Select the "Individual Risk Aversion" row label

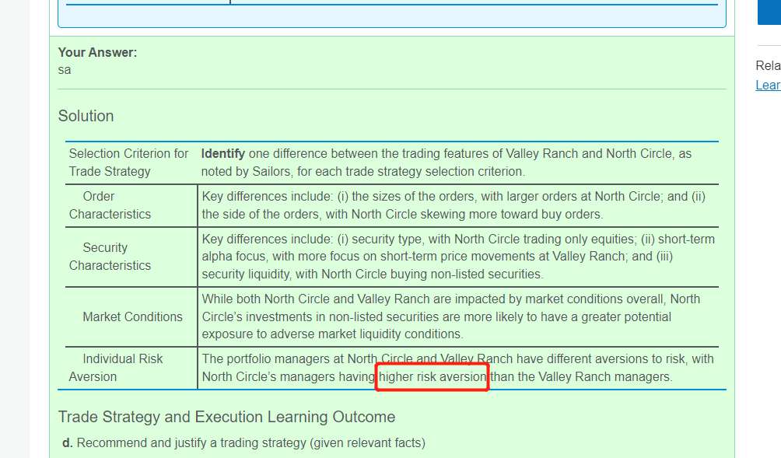coord(116,368)
